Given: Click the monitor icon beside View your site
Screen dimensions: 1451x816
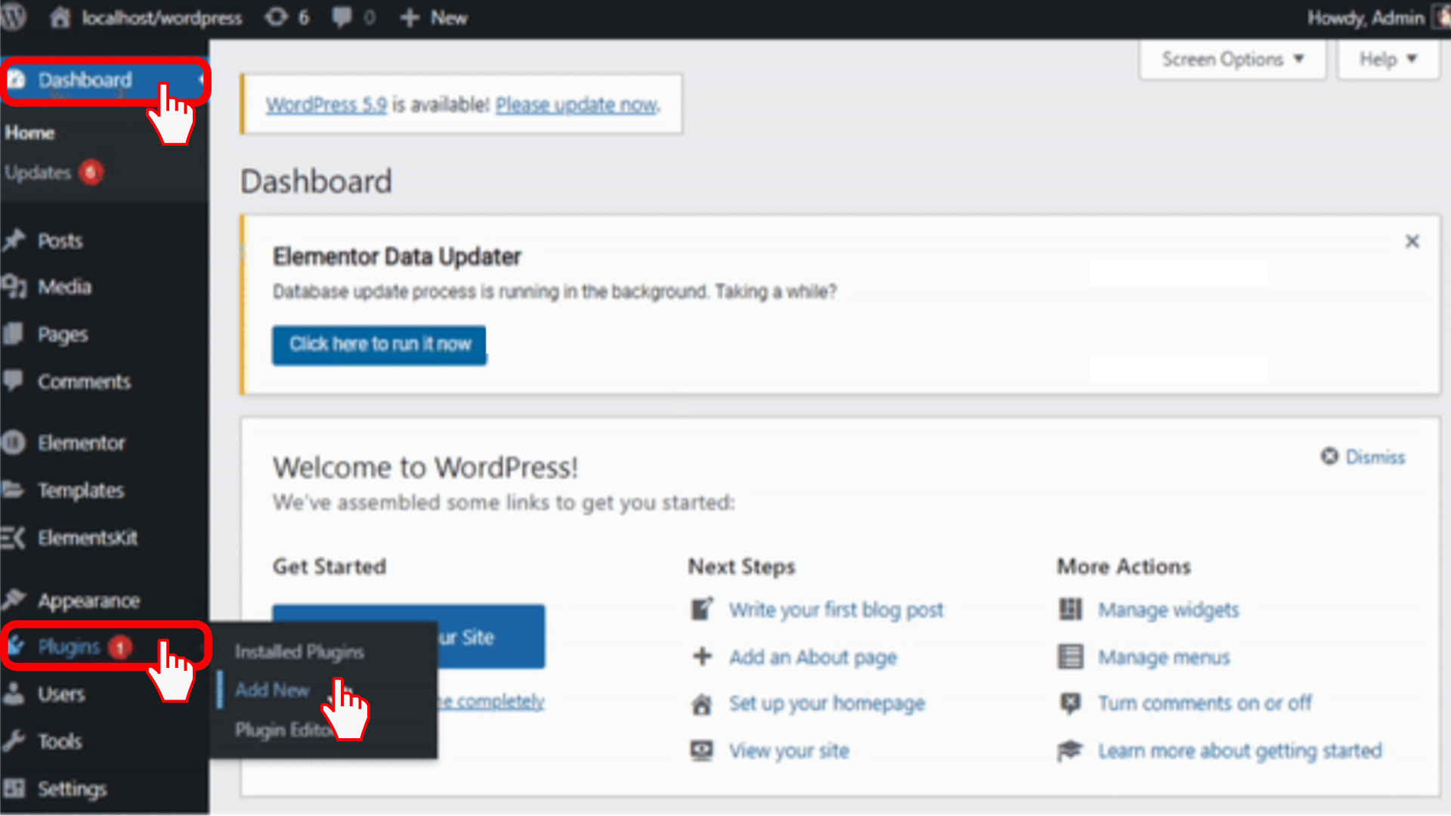Looking at the screenshot, I should pyautogui.click(x=702, y=750).
